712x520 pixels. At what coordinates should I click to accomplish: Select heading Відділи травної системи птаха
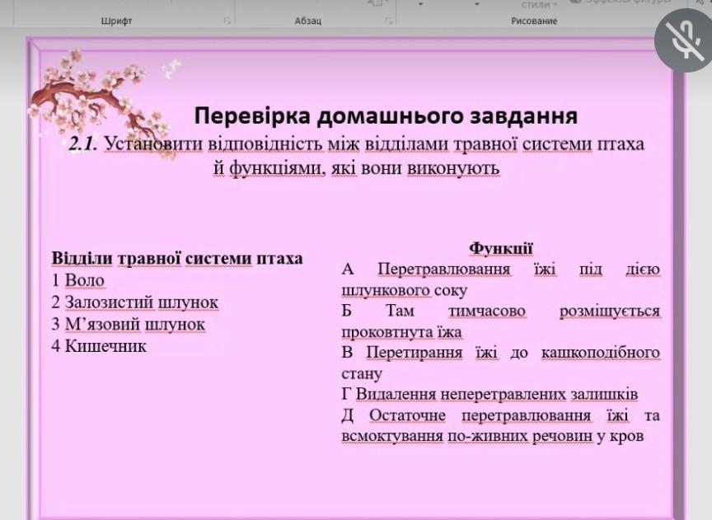pos(176,258)
